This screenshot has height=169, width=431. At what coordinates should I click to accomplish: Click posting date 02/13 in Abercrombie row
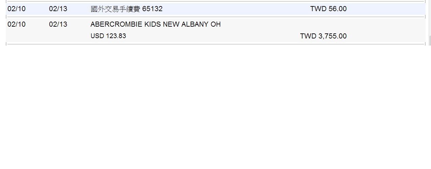point(58,24)
